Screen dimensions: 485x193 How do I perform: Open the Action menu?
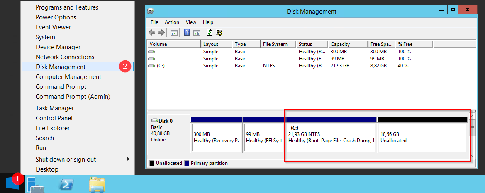(172, 22)
